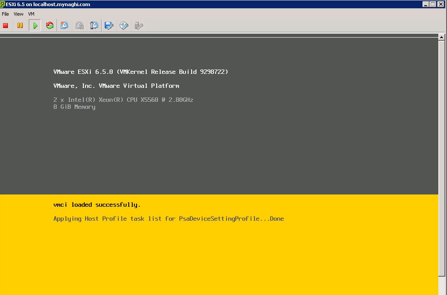Maximize the ESXi 6.5 console window

pyautogui.click(x=433, y=4)
